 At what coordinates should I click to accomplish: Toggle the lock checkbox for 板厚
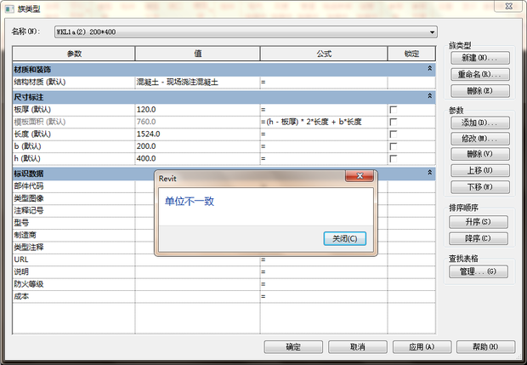coord(394,110)
